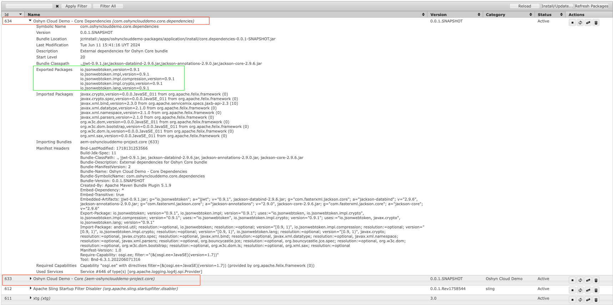
Task: Sort bundles by Category column arrows
Action: pos(531,15)
